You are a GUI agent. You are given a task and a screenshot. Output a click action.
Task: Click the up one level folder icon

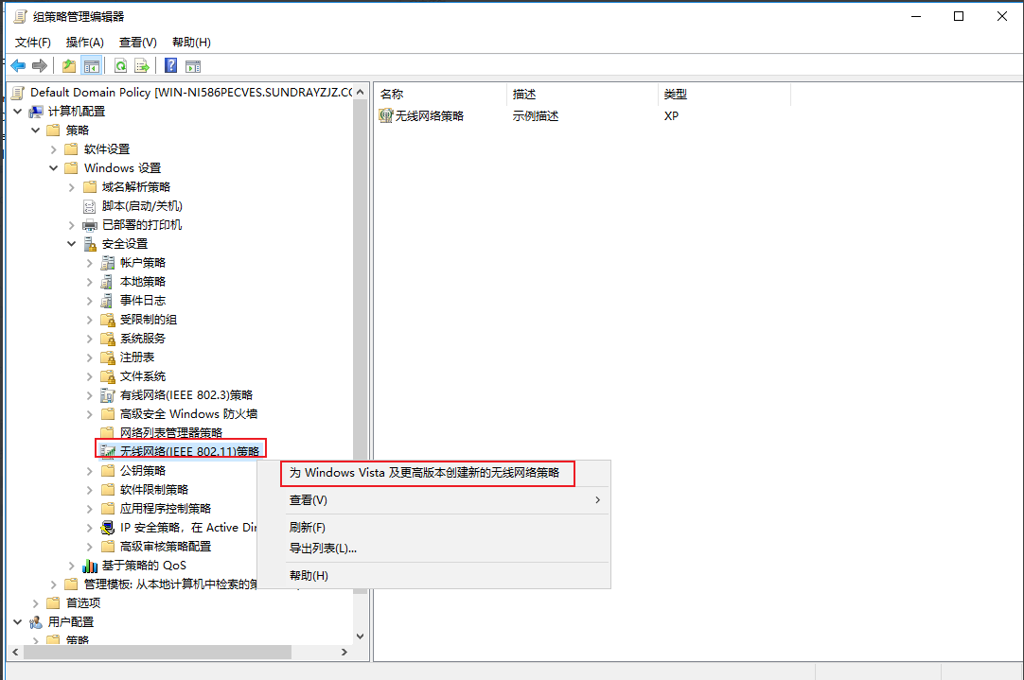pos(68,65)
